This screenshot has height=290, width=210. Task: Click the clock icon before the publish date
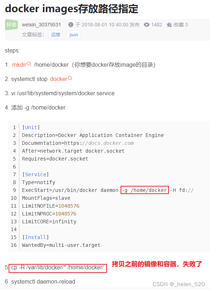(x=72, y=24)
